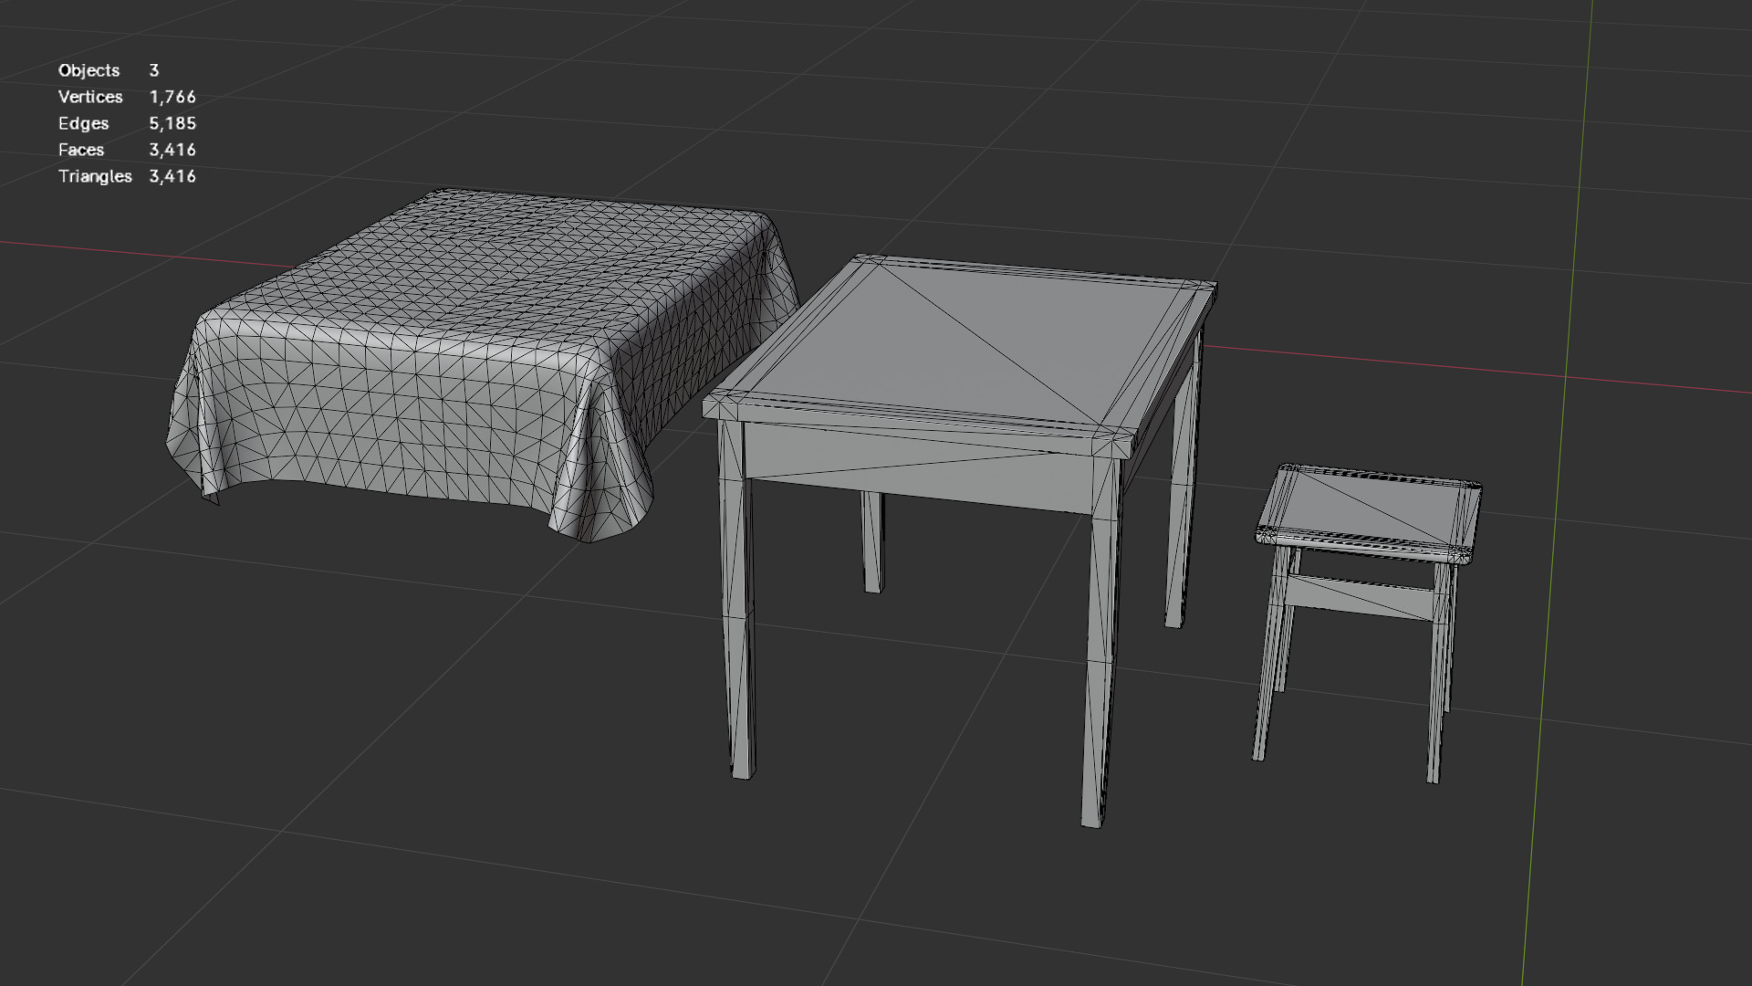1752x986 pixels.
Task: Click the Vertices statistics label
Action: [x=90, y=97]
